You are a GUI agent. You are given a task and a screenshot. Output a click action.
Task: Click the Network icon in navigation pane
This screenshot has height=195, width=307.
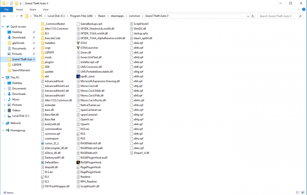(7, 123)
